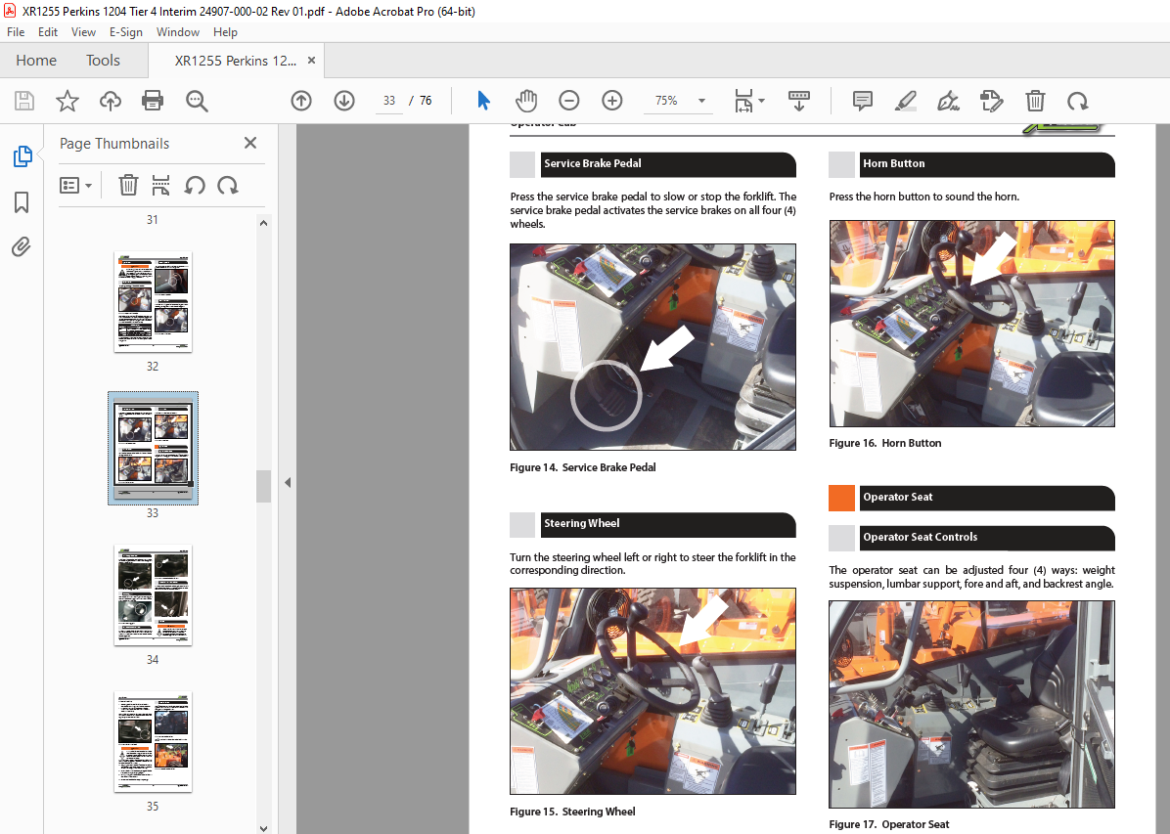
Task: Click the page number input field
Action: click(x=389, y=101)
